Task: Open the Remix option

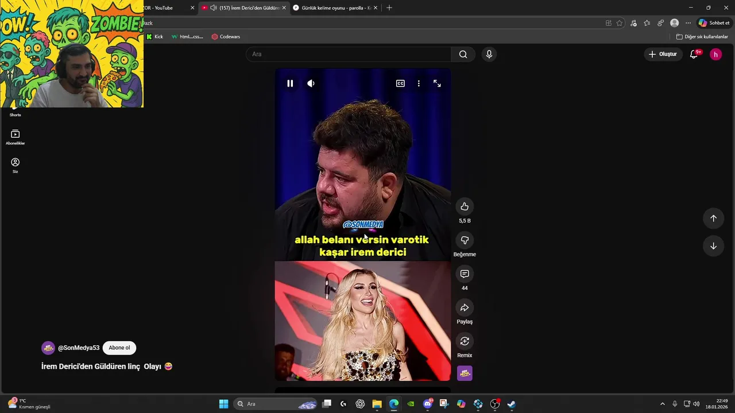Action: (465, 341)
